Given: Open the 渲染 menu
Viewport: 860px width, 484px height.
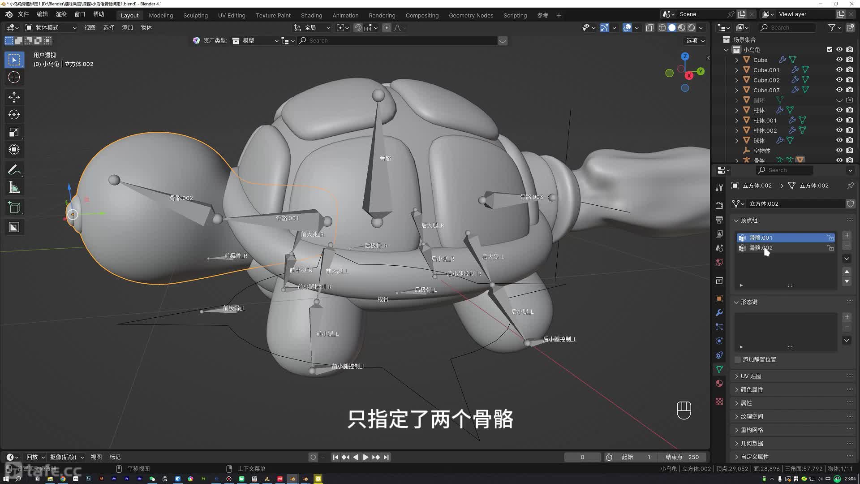Looking at the screenshot, I should point(61,14).
